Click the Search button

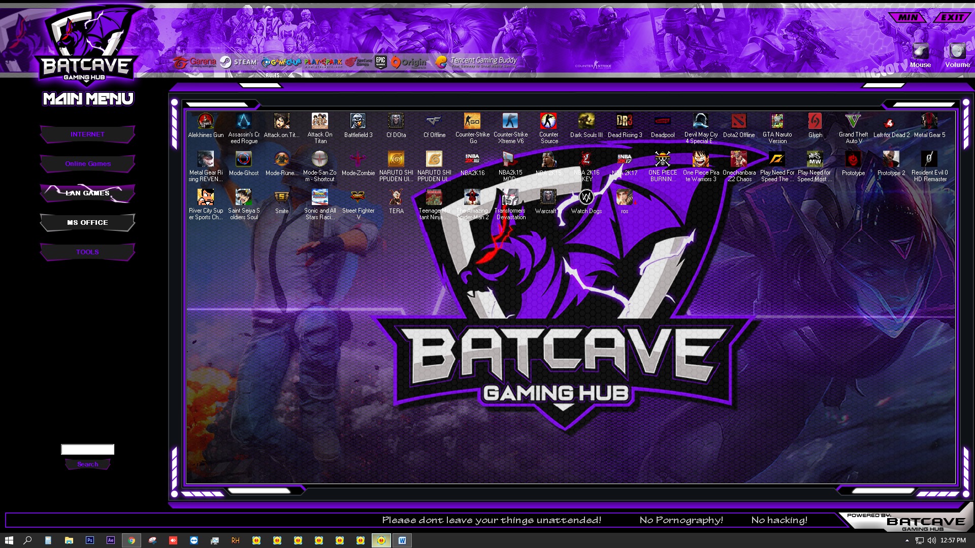click(x=87, y=464)
